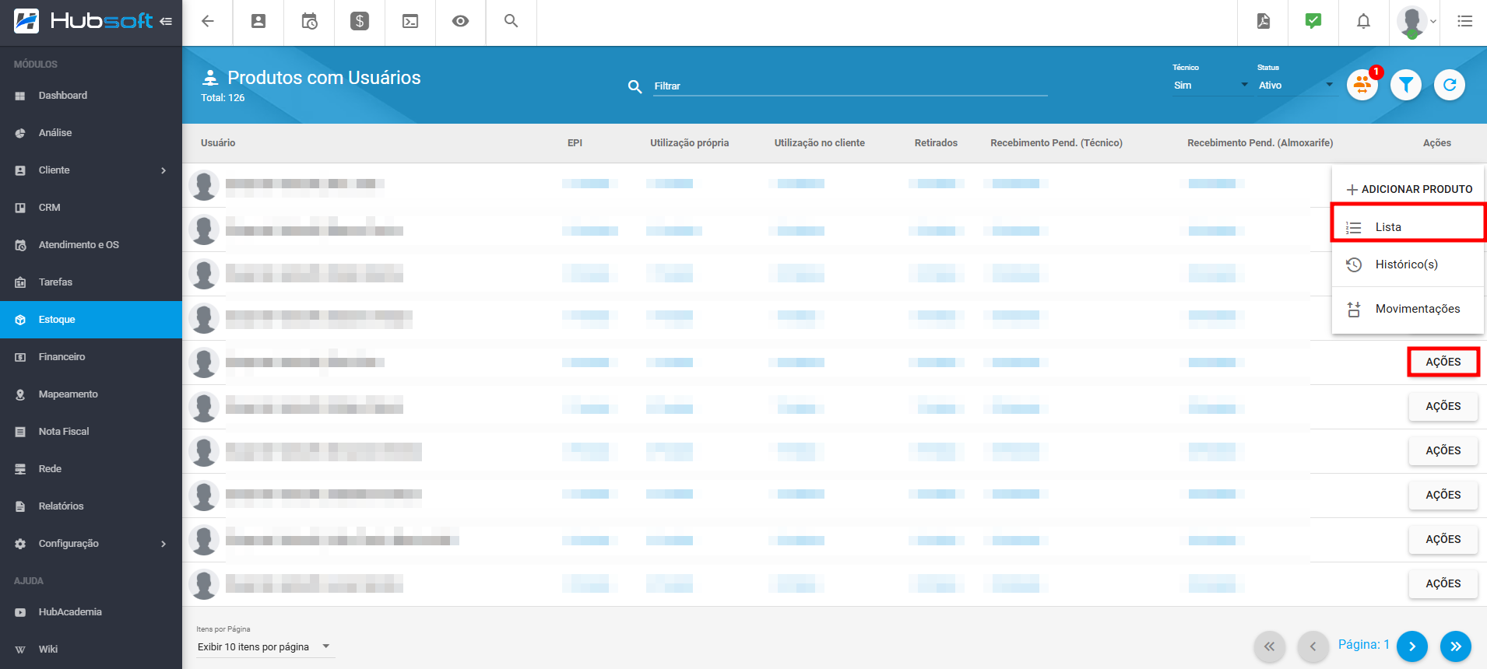Open the calendar clock icon in toolbar

point(309,21)
